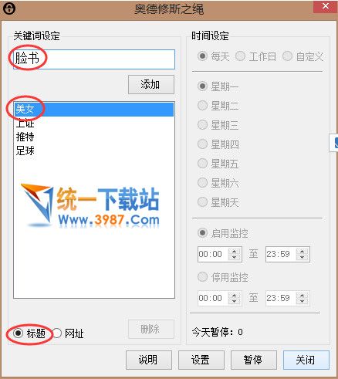Close the 奥德修斯之绳 window
This screenshot has width=338, height=379.
[326, 6]
